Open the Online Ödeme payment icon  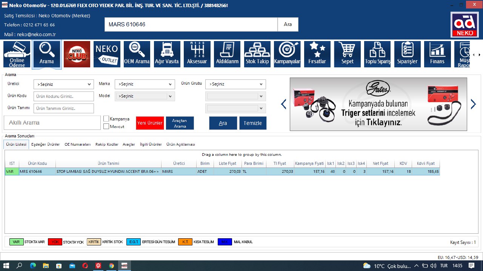[17, 54]
